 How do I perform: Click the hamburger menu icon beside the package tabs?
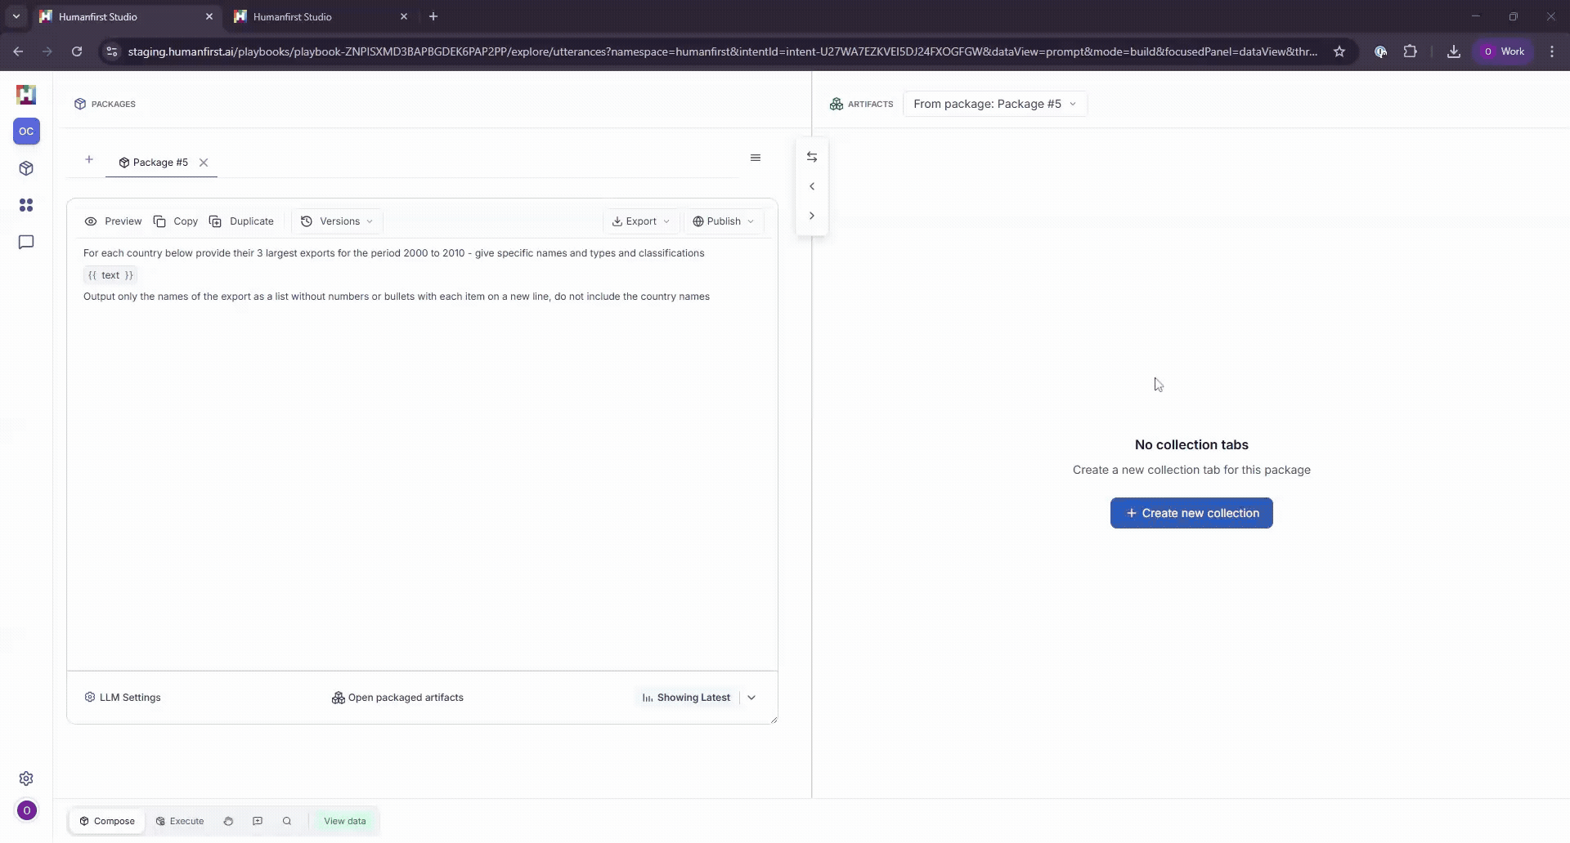point(756,158)
